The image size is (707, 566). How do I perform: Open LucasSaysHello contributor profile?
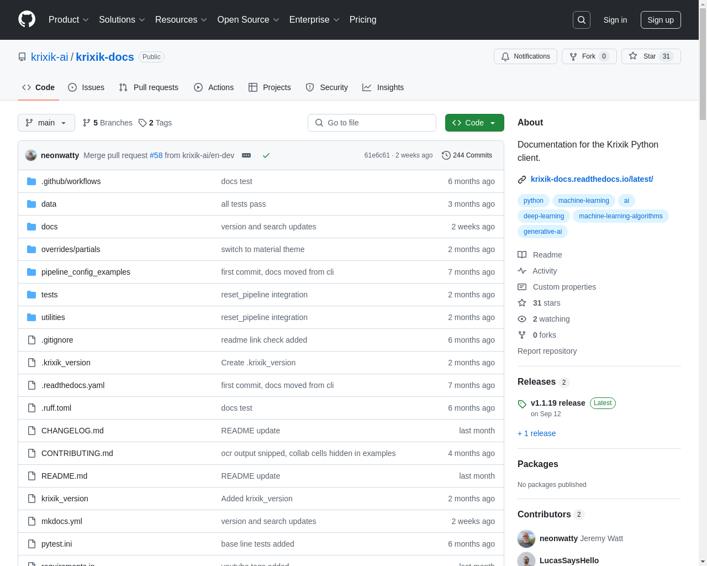(569, 560)
